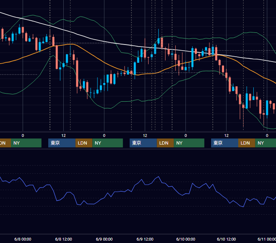Click the hour label 12 above 6/10 12:00

point(226,136)
